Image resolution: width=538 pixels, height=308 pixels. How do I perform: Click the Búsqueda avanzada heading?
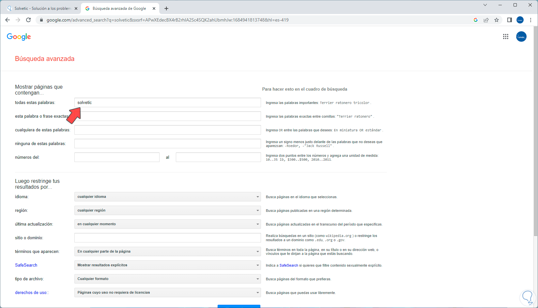pos(45,59)
